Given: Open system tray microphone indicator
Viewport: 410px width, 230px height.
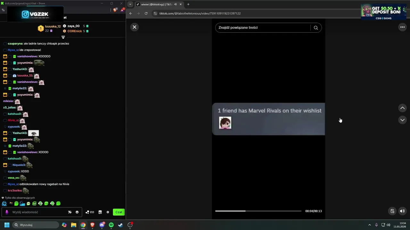Looking at the screenshot, I should click(376, 225).
